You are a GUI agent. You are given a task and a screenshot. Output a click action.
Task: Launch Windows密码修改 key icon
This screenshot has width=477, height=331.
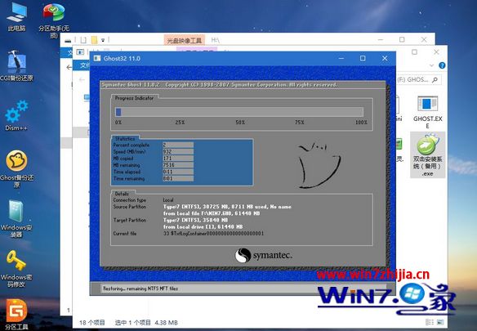(16, 268)
